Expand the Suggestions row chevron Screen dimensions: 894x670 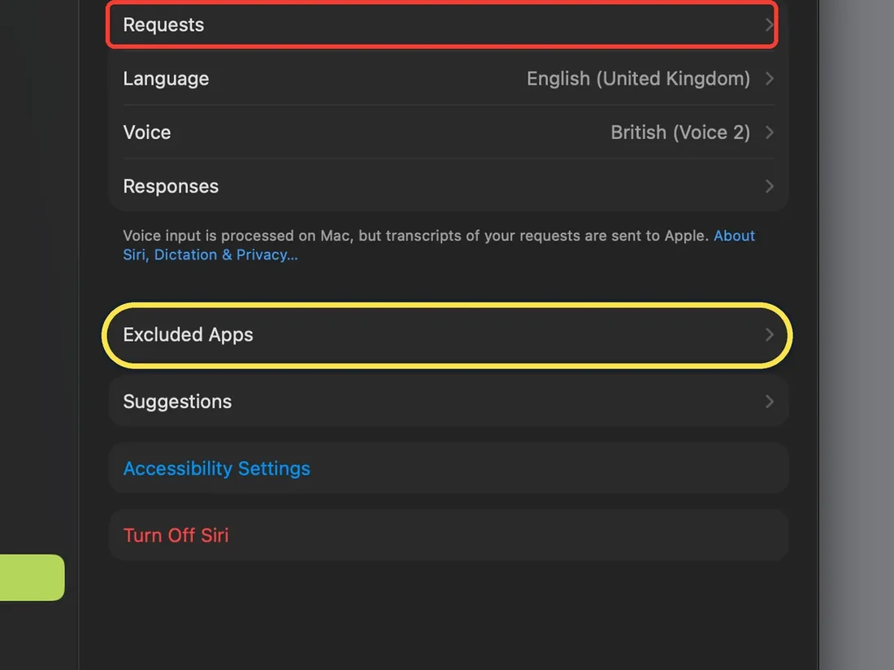click(769, 402)
